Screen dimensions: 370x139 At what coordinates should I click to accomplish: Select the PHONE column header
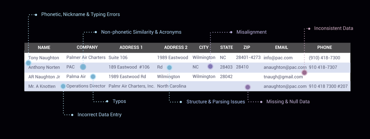coord(324,47)
